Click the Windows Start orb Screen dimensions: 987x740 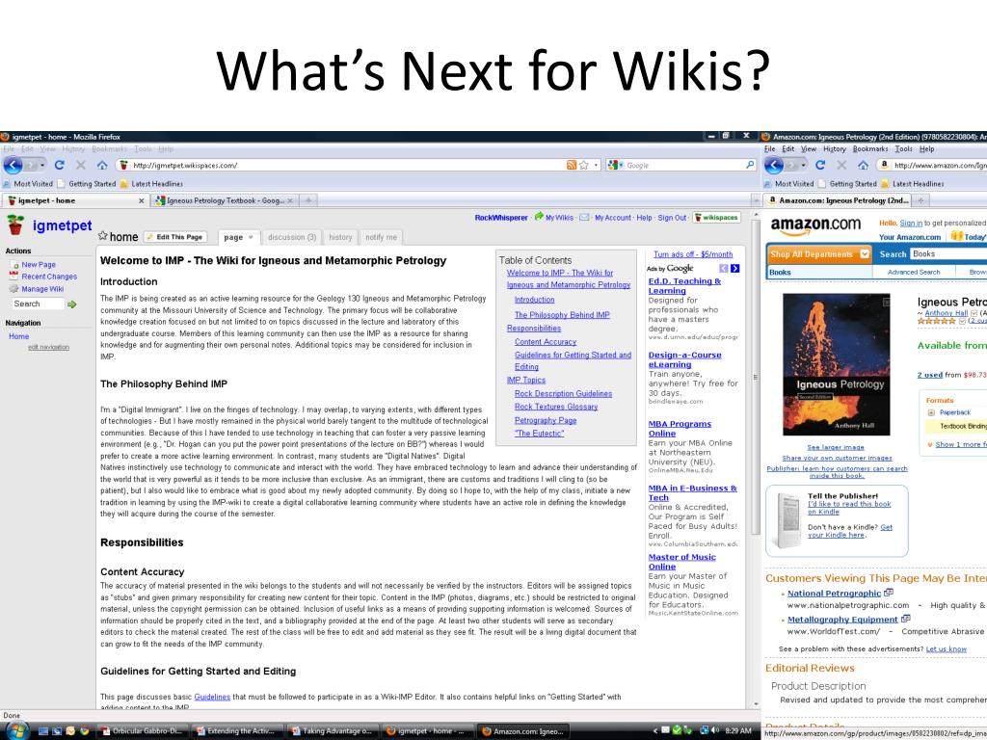pyautogui.click(x=17, y=731)
